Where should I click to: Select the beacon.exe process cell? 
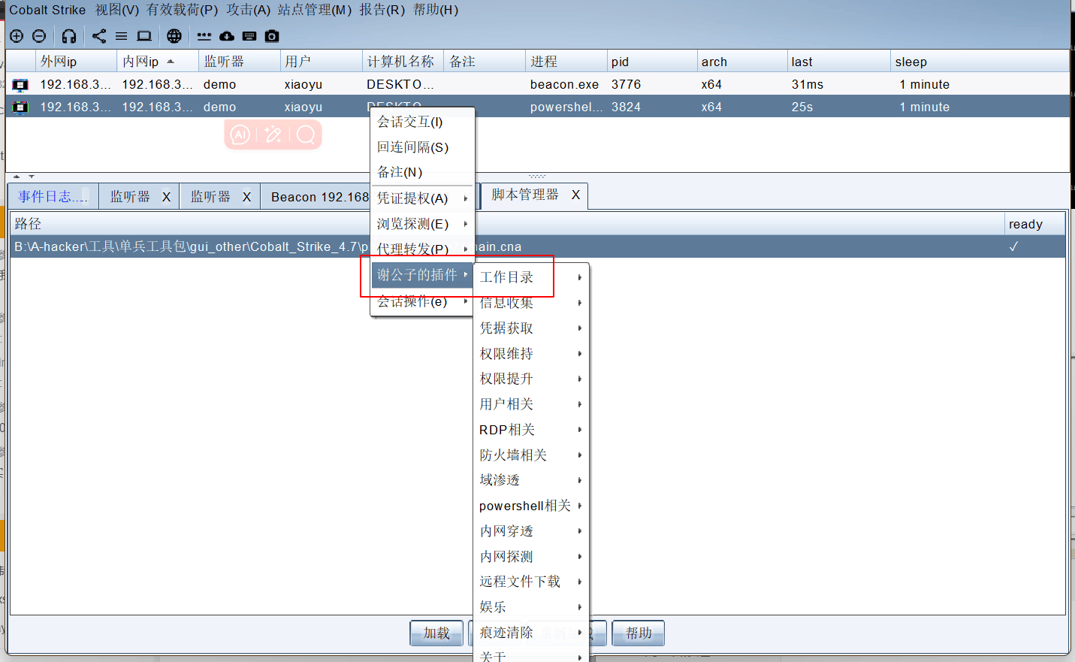tap(565, 85)
